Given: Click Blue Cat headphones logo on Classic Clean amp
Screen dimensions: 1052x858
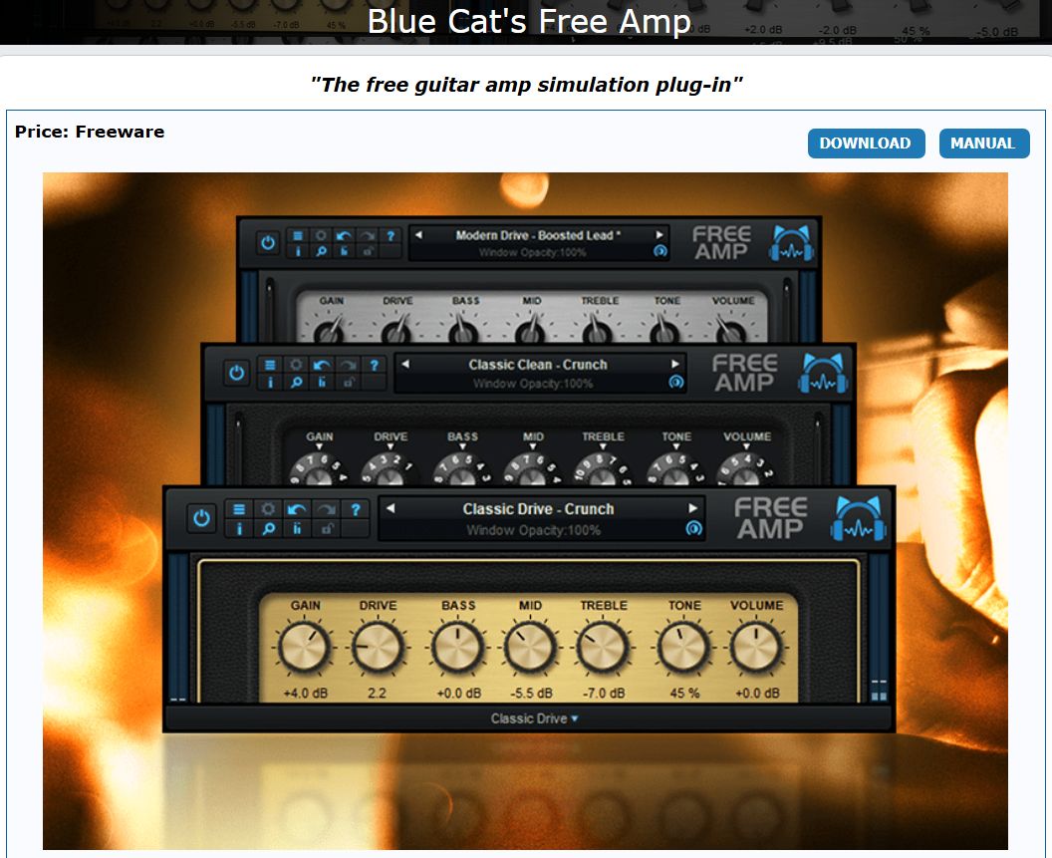Looking at the screenshot, I should [x=823, y=373].
